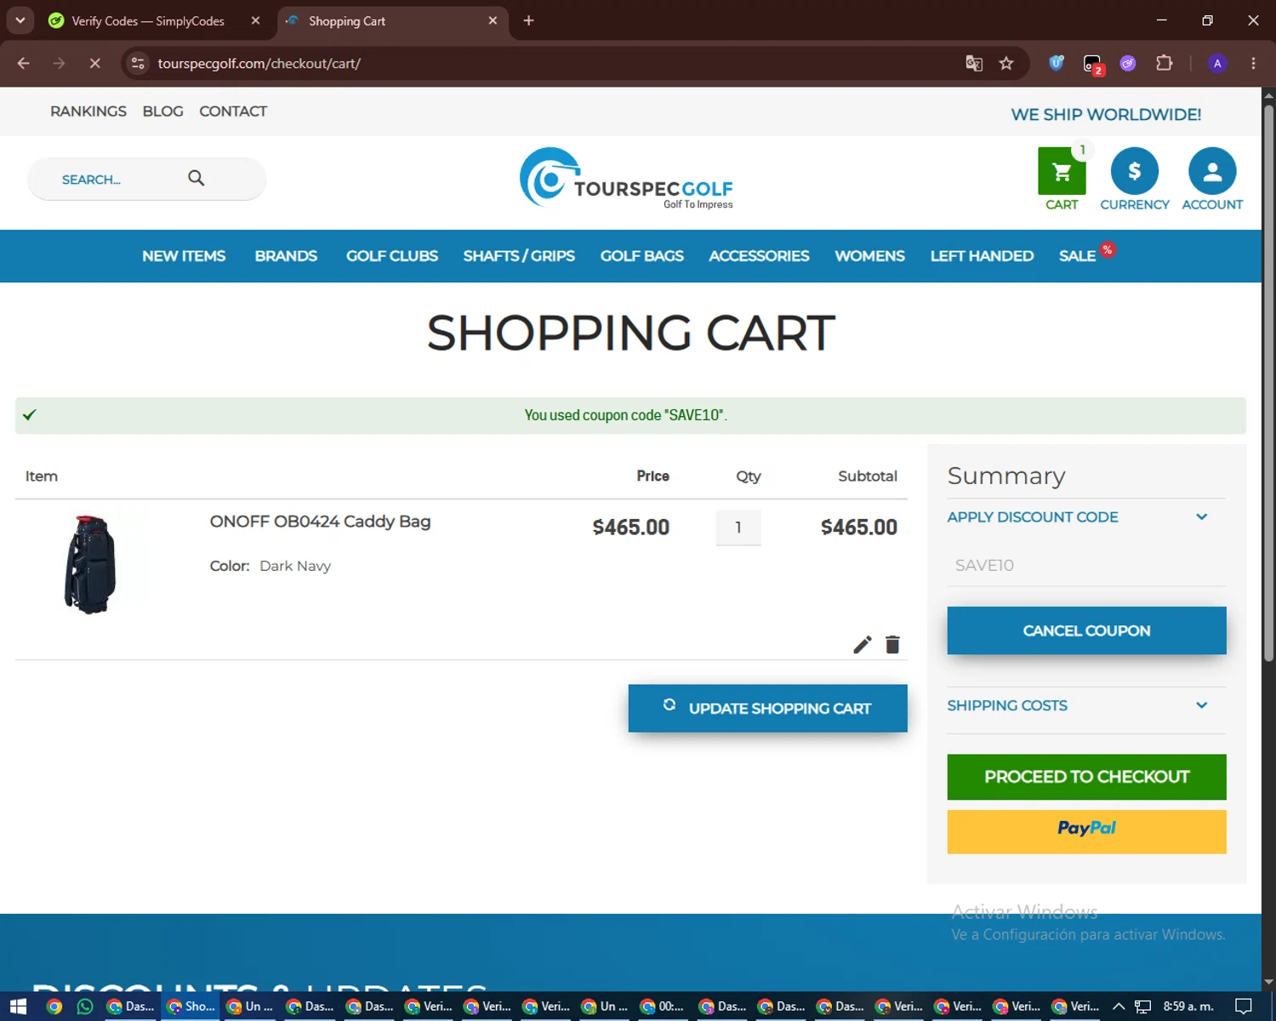
Task: Click the SAVE10 coupon code field
Action: point(1086,565)
